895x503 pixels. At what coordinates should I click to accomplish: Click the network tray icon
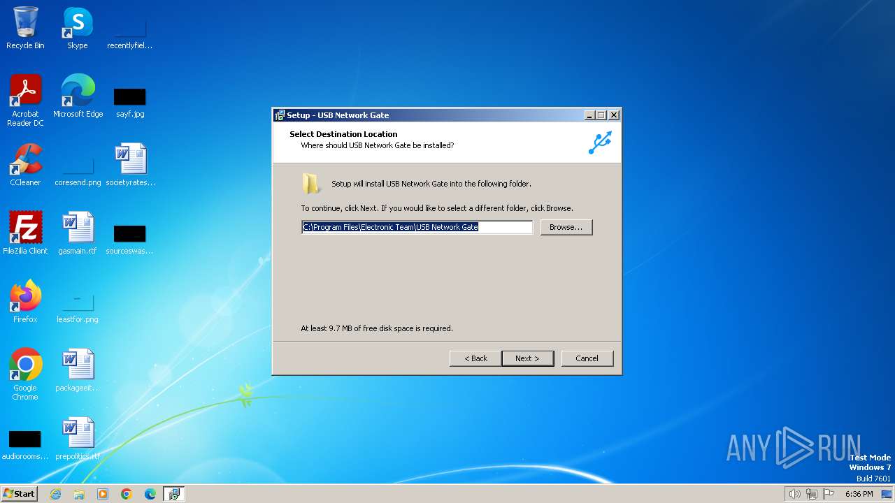pos(812,494)
